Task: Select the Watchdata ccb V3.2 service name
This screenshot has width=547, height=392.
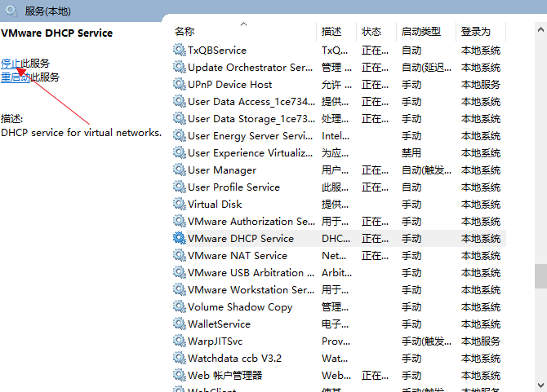Action: [234, 359]
